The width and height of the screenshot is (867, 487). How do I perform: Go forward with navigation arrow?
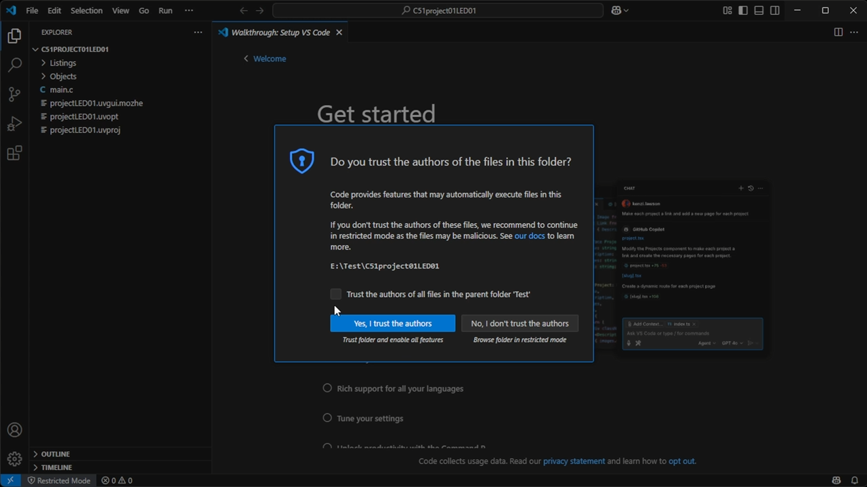point(259,10)
